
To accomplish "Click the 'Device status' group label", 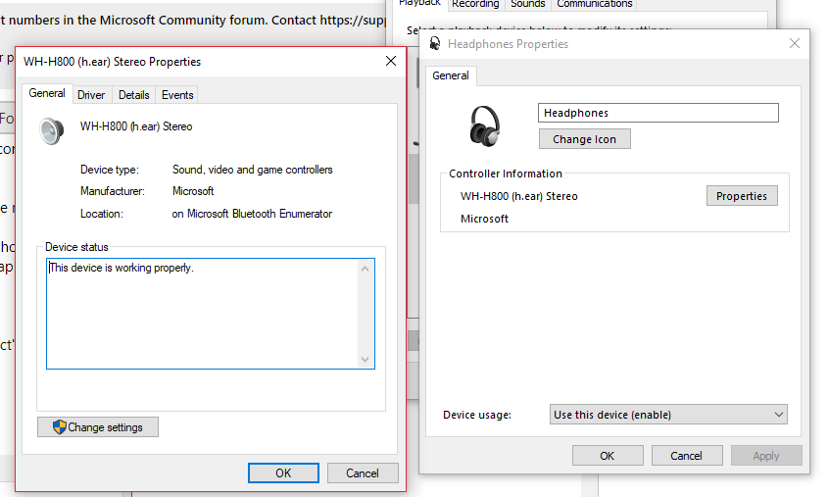I will (x=76, y=247).
